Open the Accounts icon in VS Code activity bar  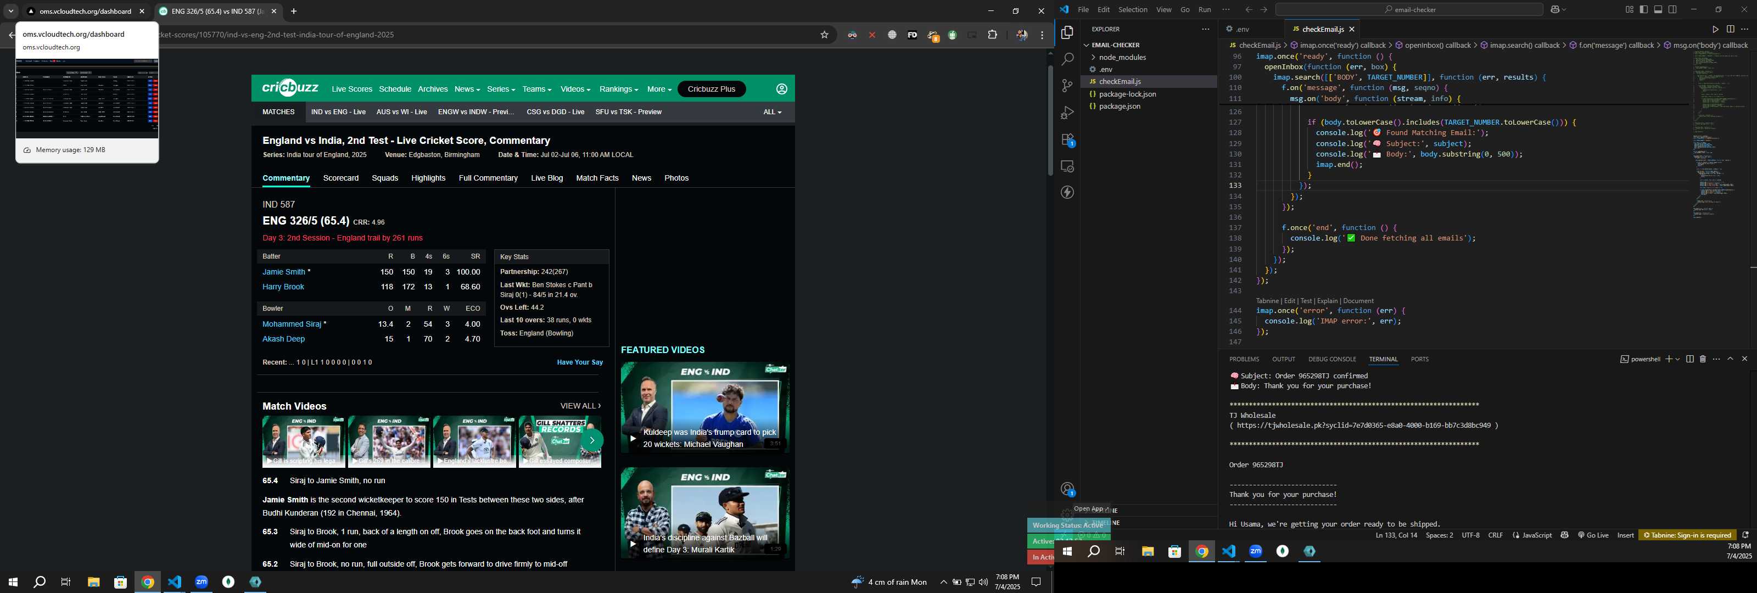(x=1067, y=489)
